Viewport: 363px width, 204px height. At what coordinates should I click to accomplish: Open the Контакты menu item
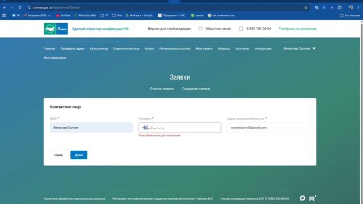(242, 49)
